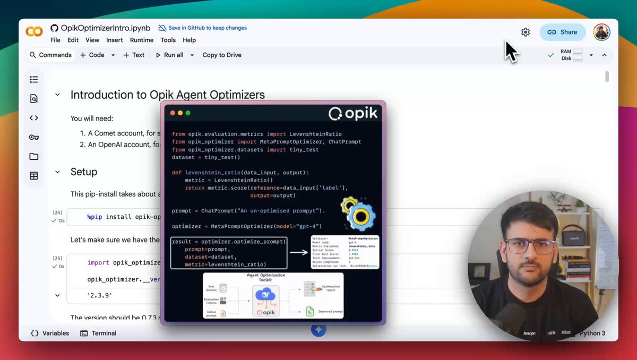Viewport: 637px width, 360px height.
Task: Open the Commands search box
Action: click(x=50, y=55)
